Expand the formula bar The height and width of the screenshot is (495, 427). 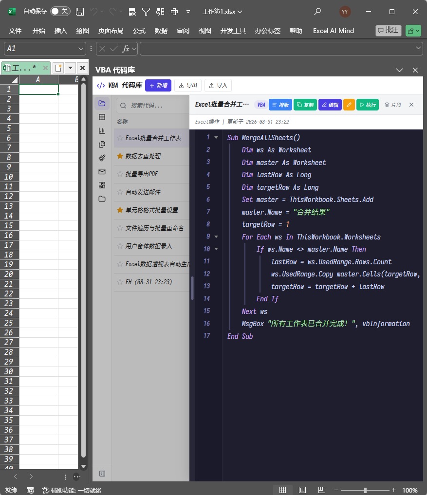[x=418, y=48]
